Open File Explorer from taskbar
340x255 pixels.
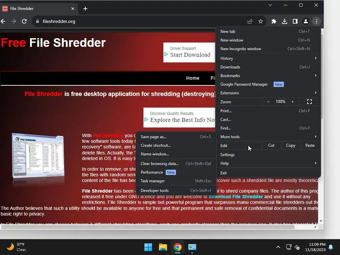(163, 247)
